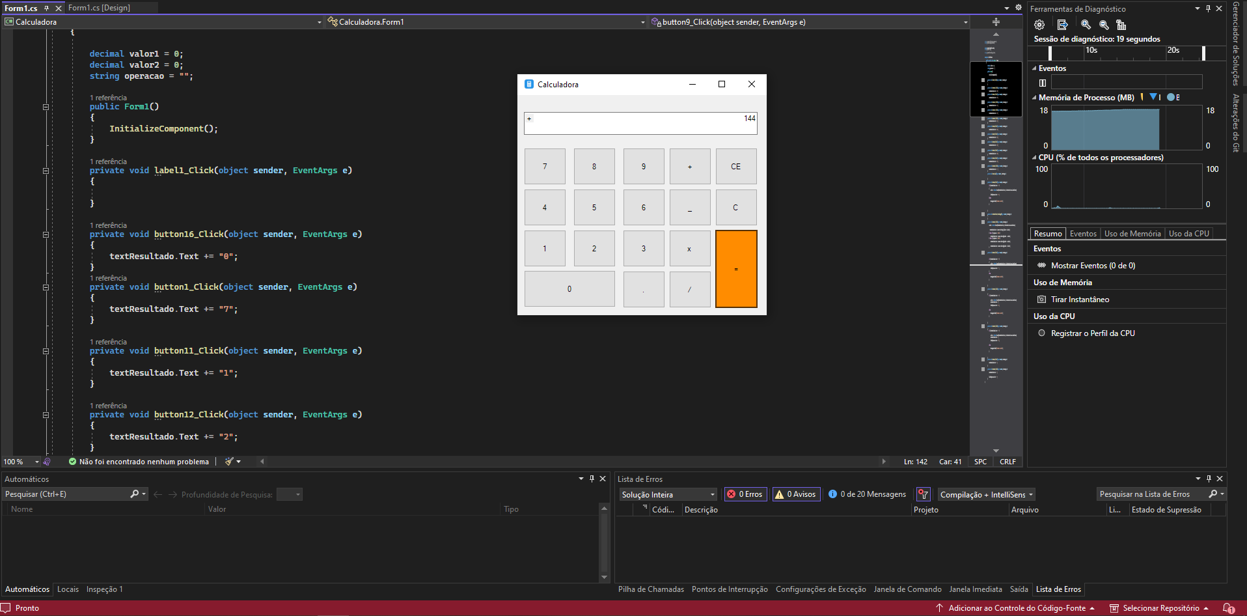Viewport: 1247px width, 616px height.
Task: Open Diagnostic Tools settings gear icon
Action: pyautogui.click(x=1039, y=25)
